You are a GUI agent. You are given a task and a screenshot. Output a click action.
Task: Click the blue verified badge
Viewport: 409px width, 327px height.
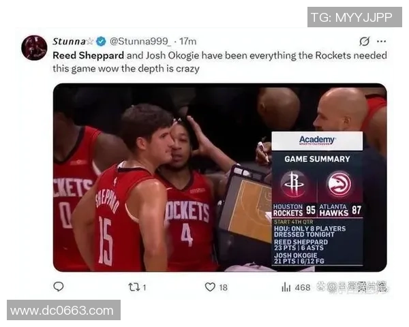(101, 42)
